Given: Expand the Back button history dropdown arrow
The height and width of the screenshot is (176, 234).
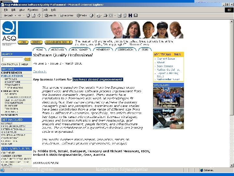Looking at the screenshot, I should tap(15, 16).
